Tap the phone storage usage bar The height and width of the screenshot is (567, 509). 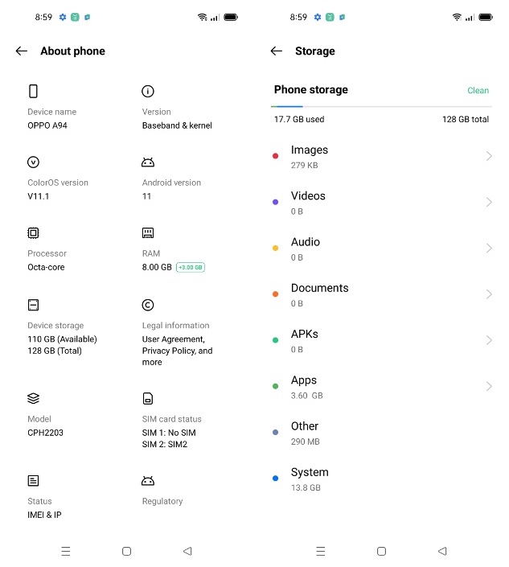click(381, 107)
